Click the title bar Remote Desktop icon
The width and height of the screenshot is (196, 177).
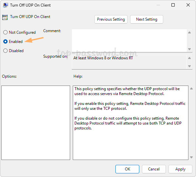(x=5, y=5)
